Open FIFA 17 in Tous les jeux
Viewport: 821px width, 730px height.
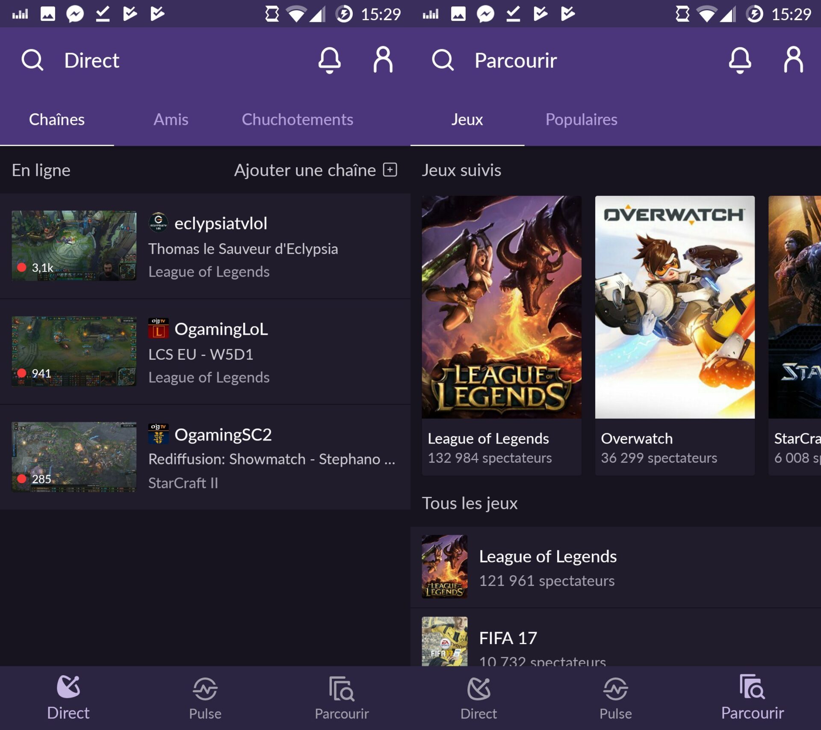[508, 638]
